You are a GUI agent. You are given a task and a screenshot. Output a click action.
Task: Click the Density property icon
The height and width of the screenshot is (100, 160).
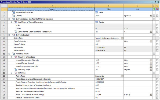click(14, 16)
